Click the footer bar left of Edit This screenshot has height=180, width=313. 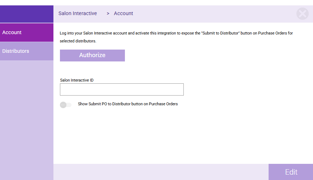(161, 172)
